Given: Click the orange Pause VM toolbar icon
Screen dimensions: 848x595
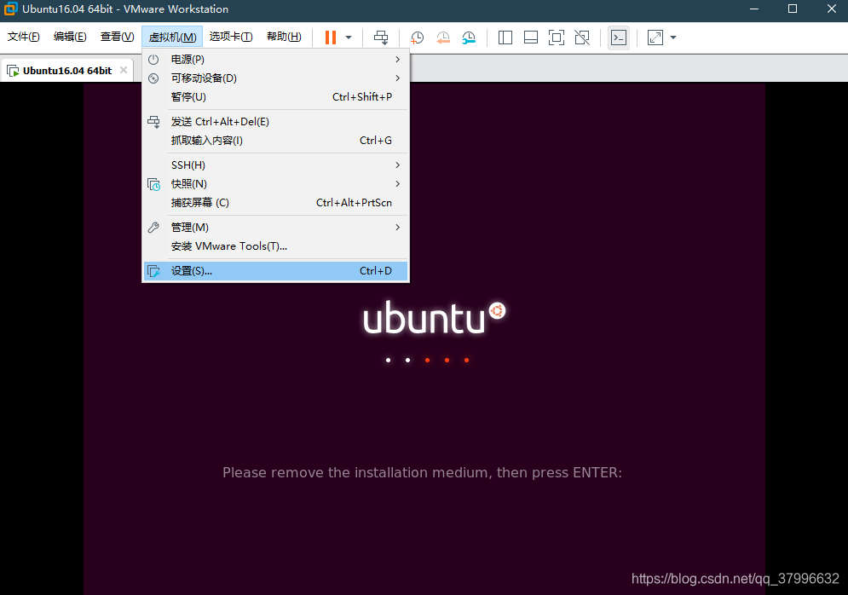Looking at the screenshot, I should (331, 38).
